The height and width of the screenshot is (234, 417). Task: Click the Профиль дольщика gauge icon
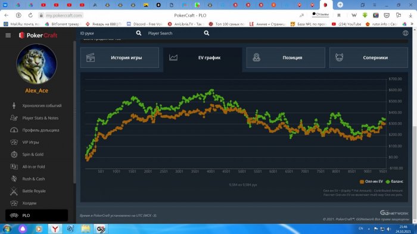pos(14,130)
